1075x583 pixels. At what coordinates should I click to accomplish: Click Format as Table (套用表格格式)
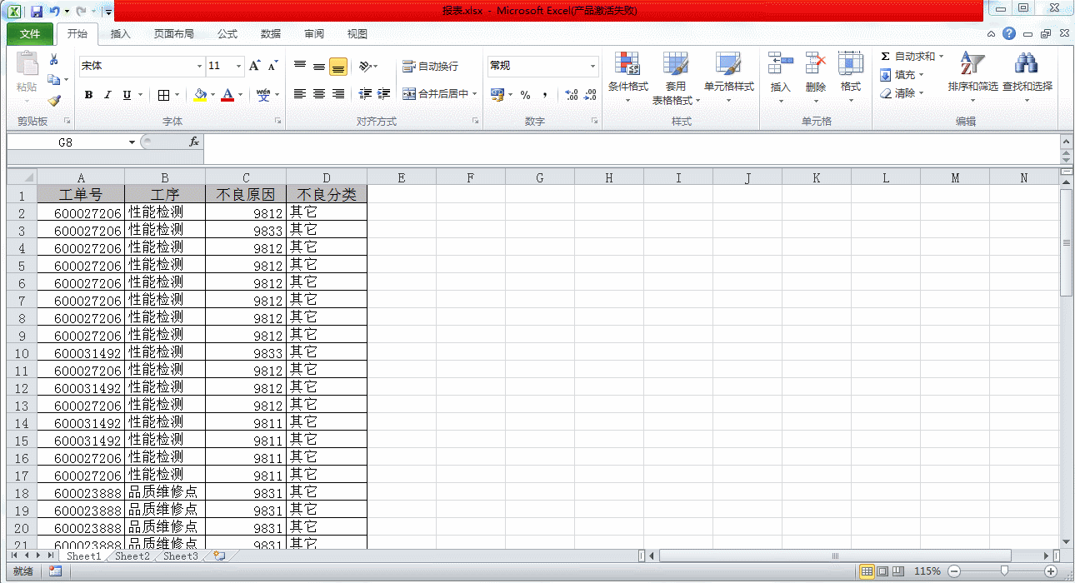point(676,77)
